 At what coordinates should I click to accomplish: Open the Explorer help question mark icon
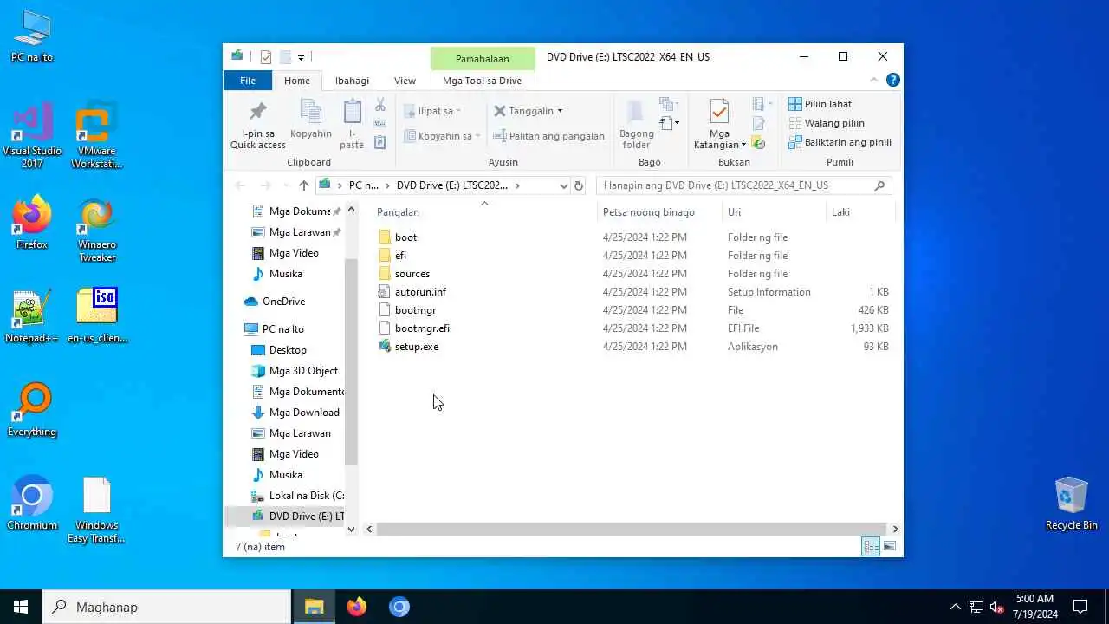tap(892, 80)
